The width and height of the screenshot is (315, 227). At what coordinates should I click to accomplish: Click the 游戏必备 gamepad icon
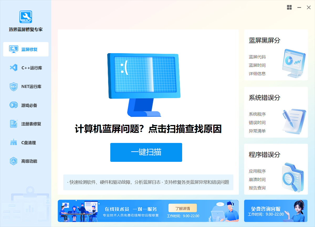coord(13,105)
